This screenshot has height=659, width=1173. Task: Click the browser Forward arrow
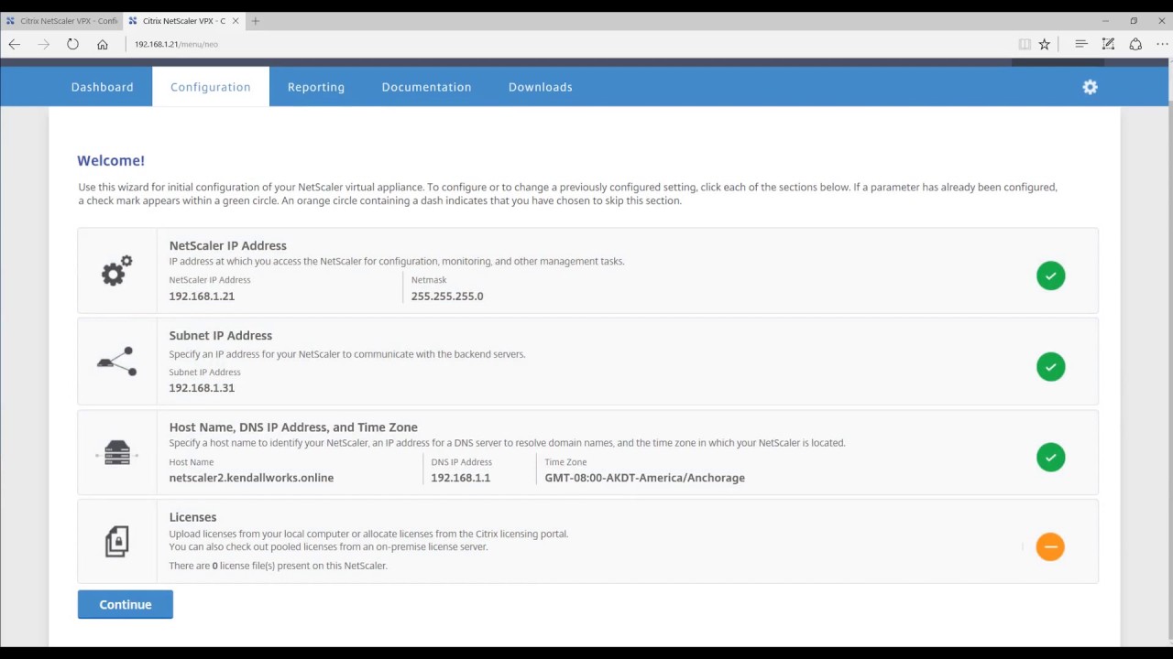coord(43,44)
